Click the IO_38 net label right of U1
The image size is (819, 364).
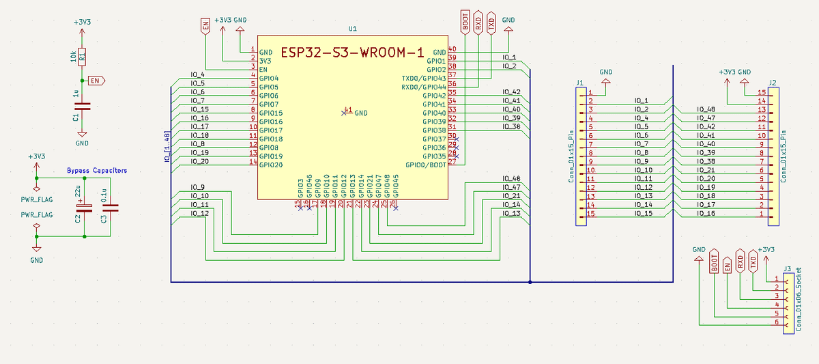point(511,126)
